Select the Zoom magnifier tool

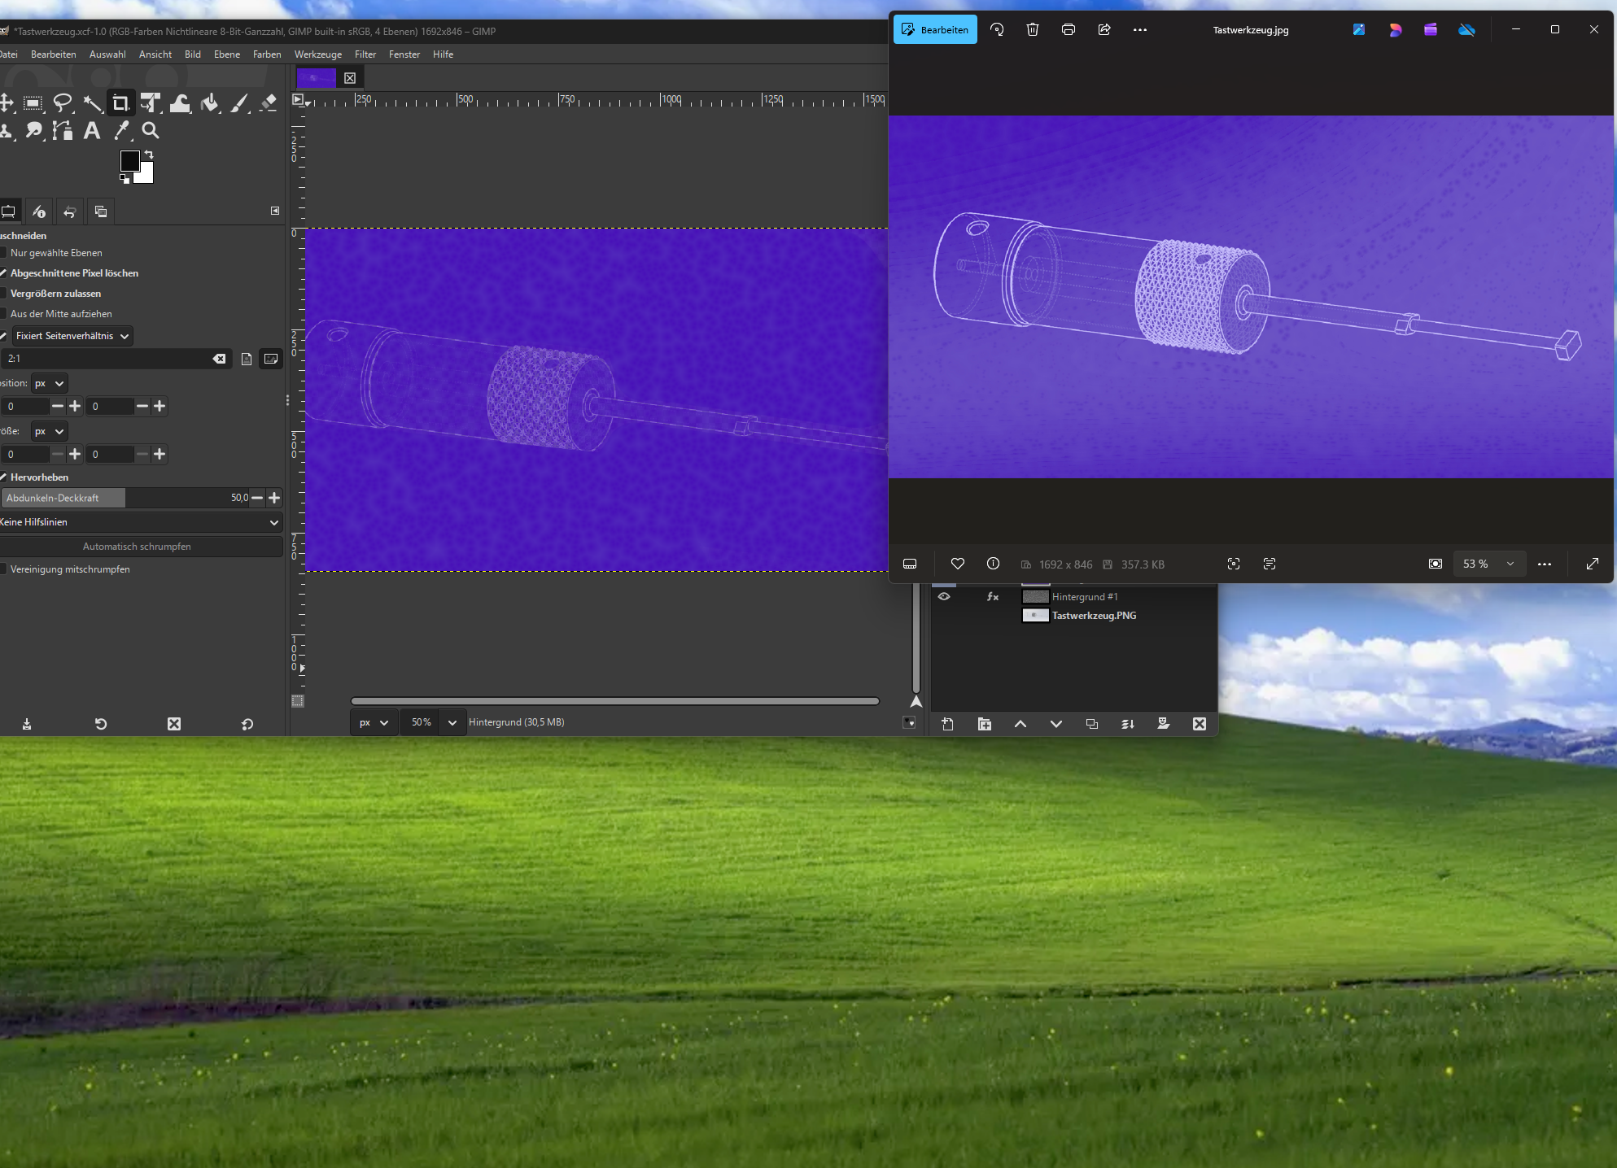(x=151, y=131)
